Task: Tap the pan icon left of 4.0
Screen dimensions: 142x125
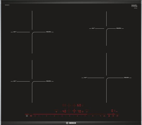Action: 56,112
